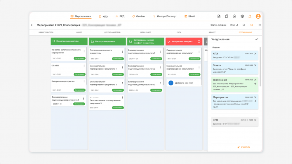Open three-dot menu on ОТ и ПБ card

point(84,66)
